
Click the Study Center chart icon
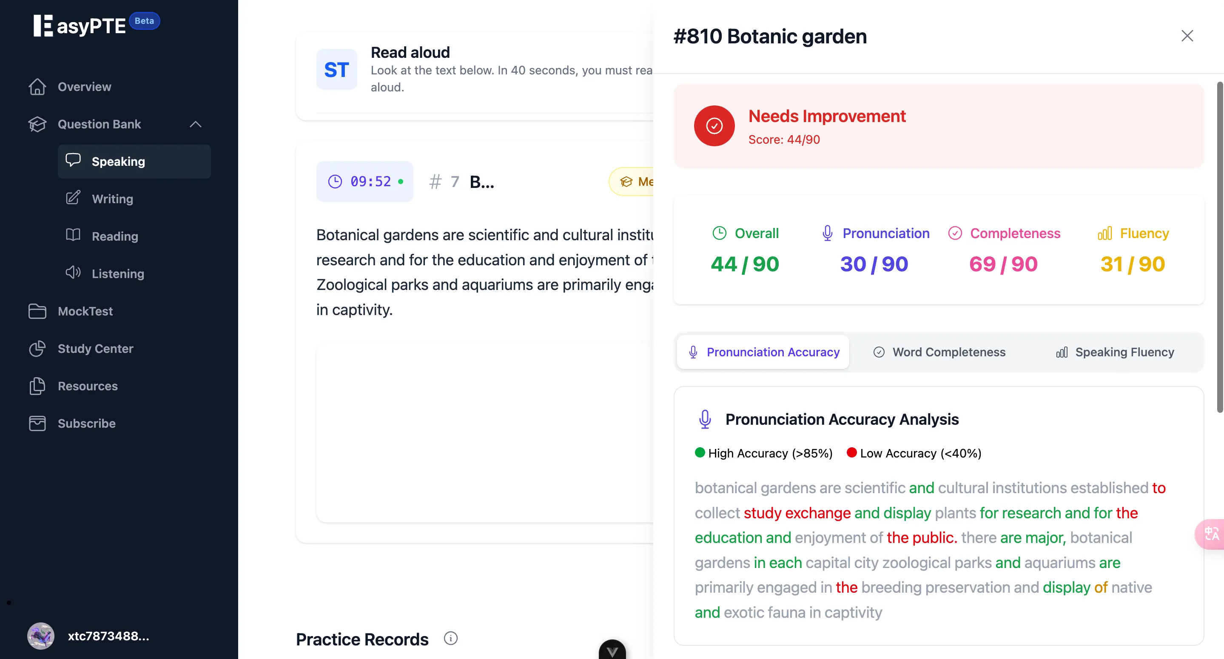[x=37, y=349]
